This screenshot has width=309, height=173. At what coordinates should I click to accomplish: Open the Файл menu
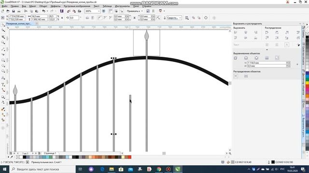click(4, 6)
